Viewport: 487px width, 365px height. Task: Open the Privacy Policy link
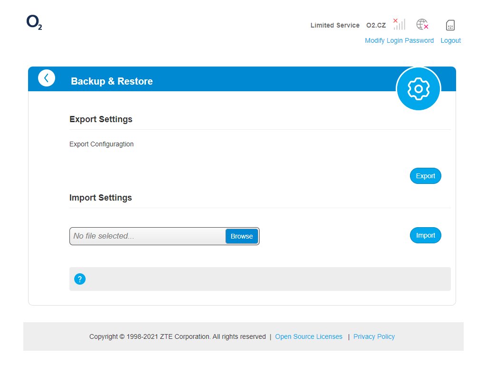374,336
